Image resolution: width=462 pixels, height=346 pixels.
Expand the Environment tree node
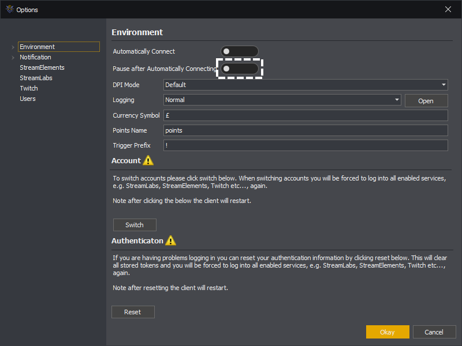click(x=13, y=47)
